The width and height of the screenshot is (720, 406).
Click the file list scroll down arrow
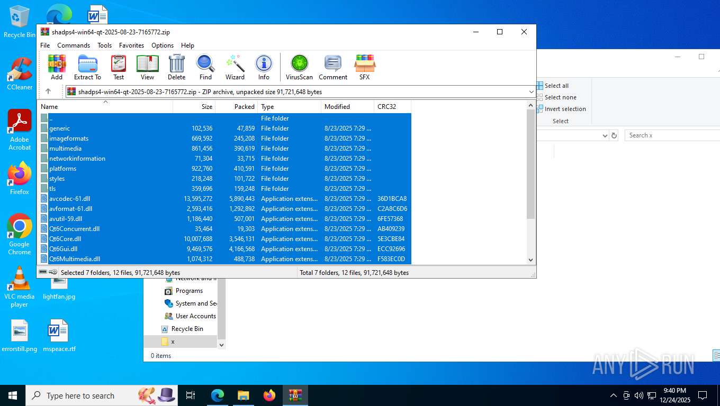pos(531,260)
